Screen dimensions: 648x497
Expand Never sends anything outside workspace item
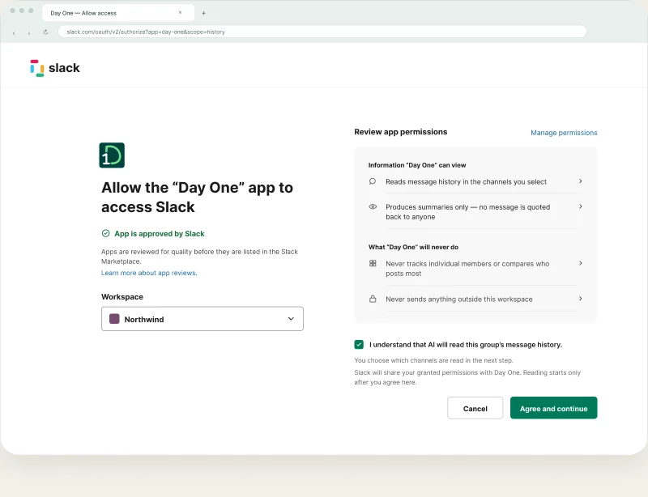coord(580,299)
